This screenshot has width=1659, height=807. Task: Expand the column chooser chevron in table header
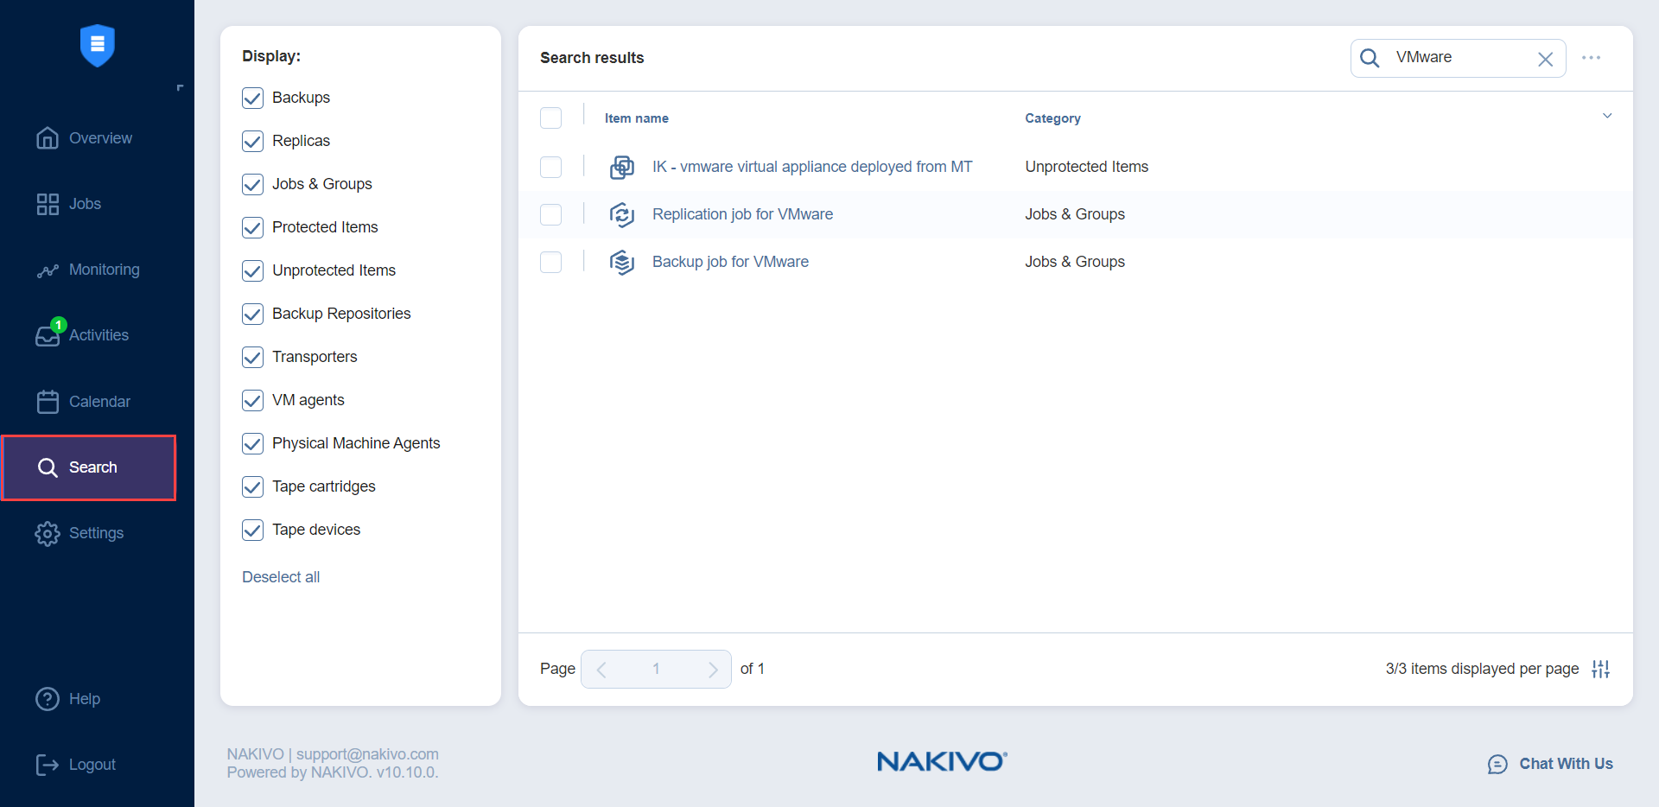pos(1607,116)
